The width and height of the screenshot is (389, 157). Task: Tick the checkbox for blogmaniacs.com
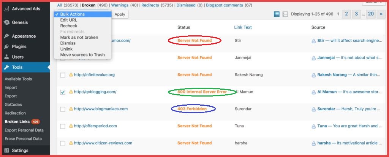tap(63, 109)
